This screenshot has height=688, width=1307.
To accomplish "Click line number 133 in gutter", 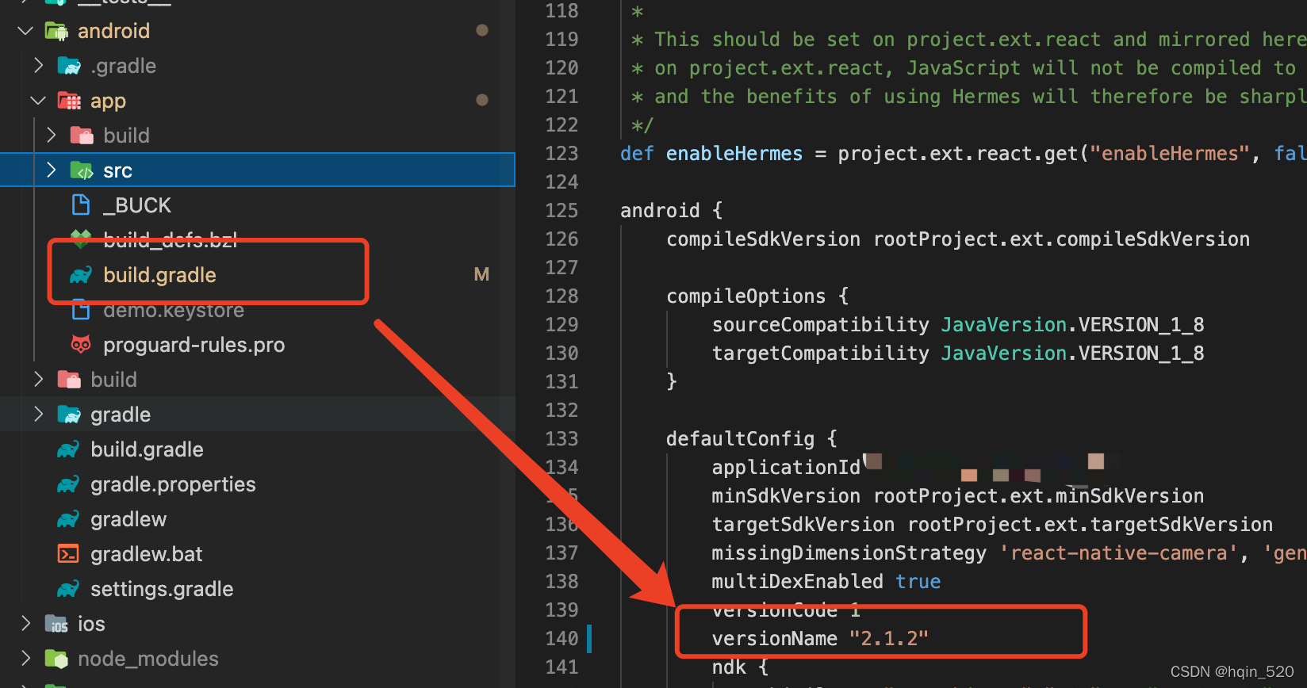I will point(562,439).
